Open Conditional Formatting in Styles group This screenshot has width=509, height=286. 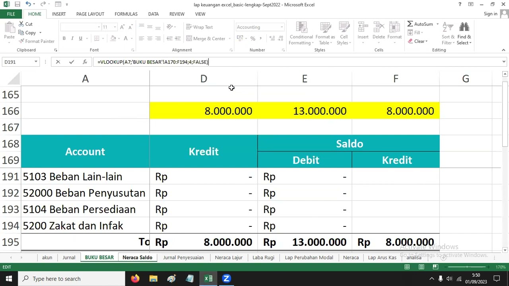[x=301, y=33]
